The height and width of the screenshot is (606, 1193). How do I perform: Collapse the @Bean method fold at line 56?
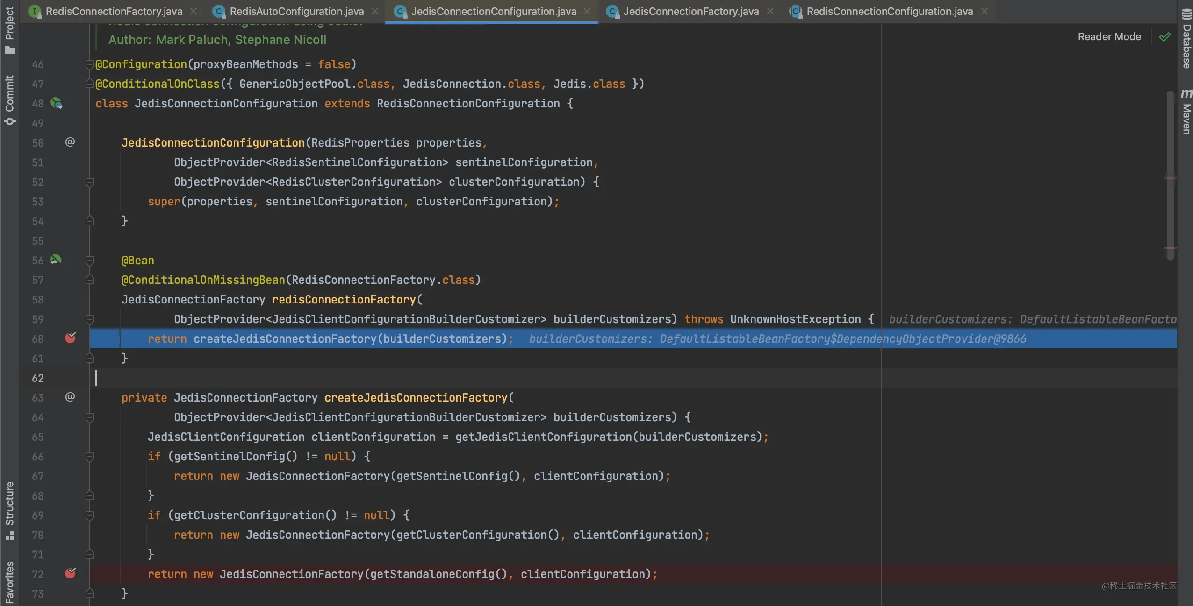90,261
